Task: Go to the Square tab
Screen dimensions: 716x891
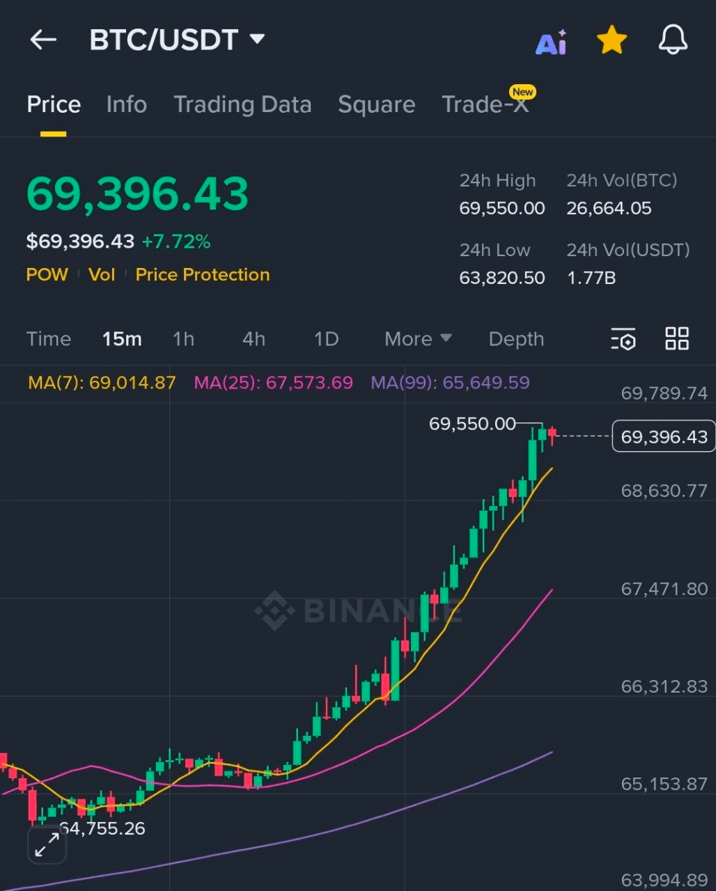Action: click(376, 104)
